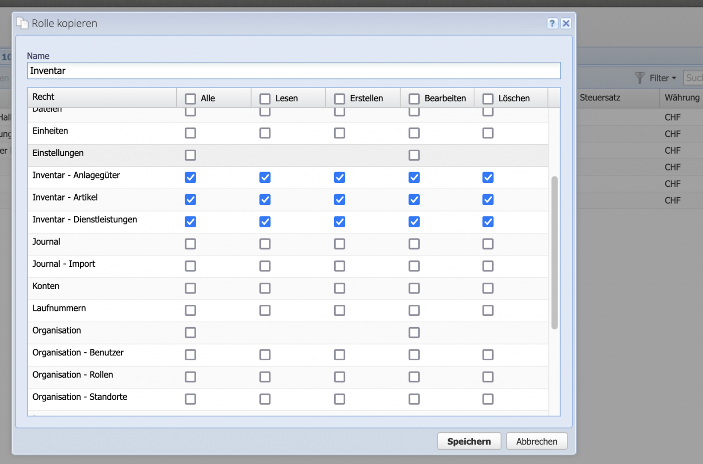Click the copy role icon in the title bar

pyautogui.click(x=22, y=23)
